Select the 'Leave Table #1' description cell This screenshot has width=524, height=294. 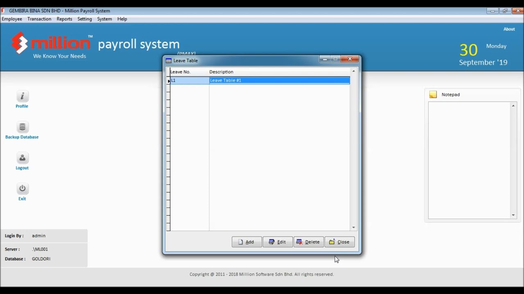coord(280,80)
